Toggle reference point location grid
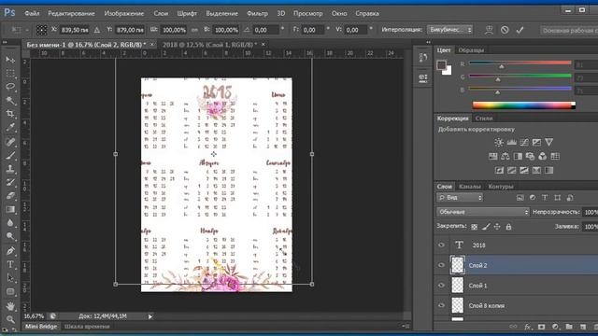The height and width of the screenshot is (336, 598). [41, 30]
